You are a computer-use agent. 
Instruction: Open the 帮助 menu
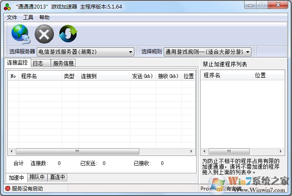[x=44, y=18]
